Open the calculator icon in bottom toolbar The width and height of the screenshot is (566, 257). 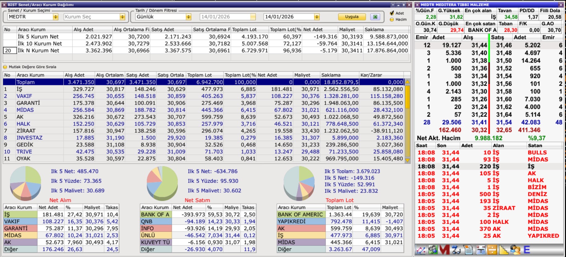coord(480,250)
